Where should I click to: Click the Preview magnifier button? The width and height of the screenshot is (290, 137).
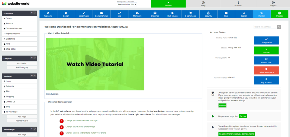pyautogui.click(x=262, y=14)
